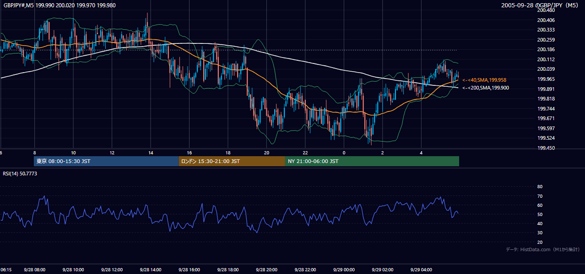Click the RSI 40 level label
The height and width of the screenshot is (274, 585).
[540, 224]
